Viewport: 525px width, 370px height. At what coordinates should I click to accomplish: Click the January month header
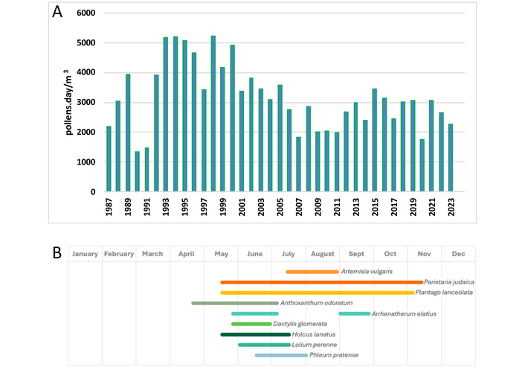pos(85,254)
